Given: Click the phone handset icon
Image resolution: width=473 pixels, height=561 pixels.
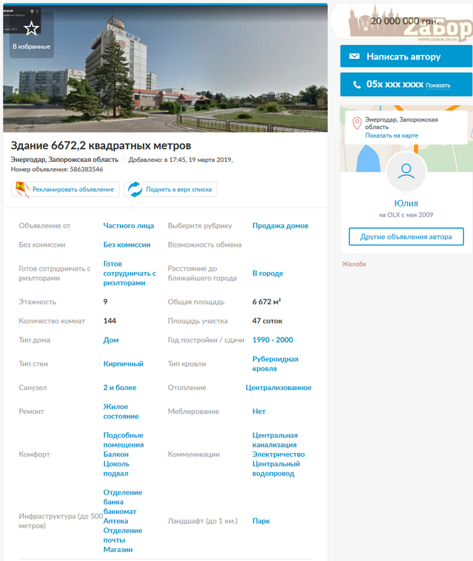Looking at the screenshot, I should click(x=355, y=84).
